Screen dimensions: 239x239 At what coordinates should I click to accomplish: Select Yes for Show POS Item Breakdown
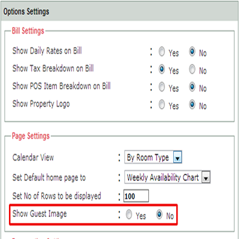(162, 87)
